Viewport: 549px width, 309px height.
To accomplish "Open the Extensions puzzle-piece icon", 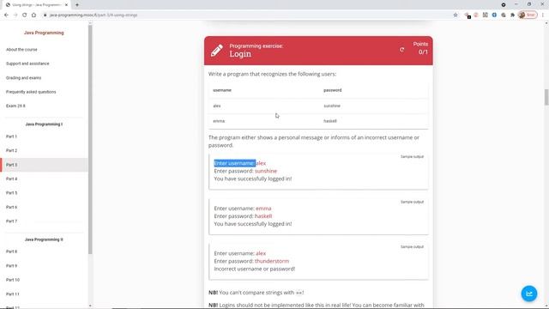I will pos(513,15).
